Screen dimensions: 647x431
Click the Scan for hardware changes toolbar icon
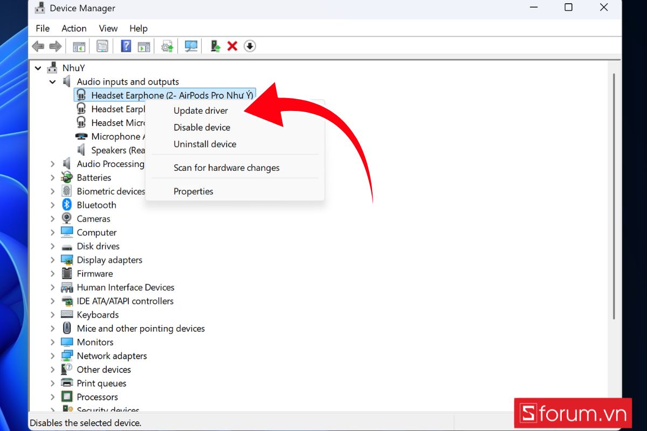[191, 46]
